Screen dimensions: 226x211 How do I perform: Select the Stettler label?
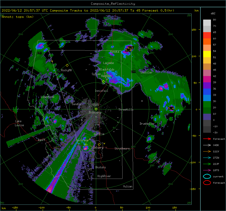[x=146, y=73]
